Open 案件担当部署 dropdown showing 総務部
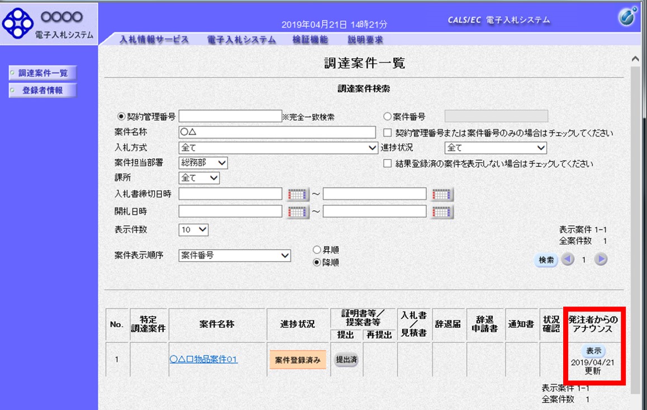Viewport: 647px width, 410px height. [203, 163]
